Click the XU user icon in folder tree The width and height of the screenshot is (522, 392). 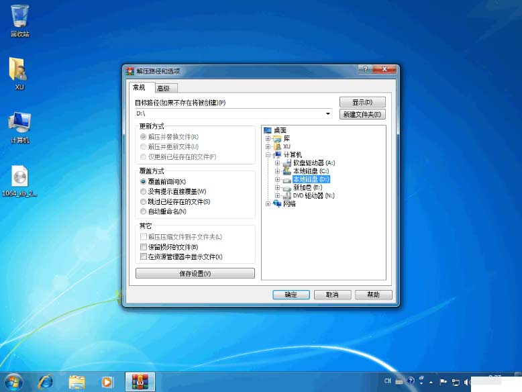(277, 146)
